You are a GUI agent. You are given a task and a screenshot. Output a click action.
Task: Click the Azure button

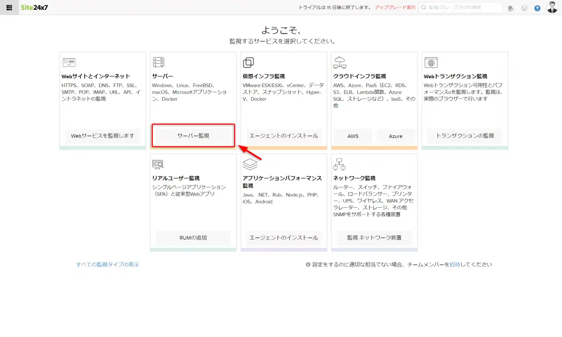click(396, 136)
